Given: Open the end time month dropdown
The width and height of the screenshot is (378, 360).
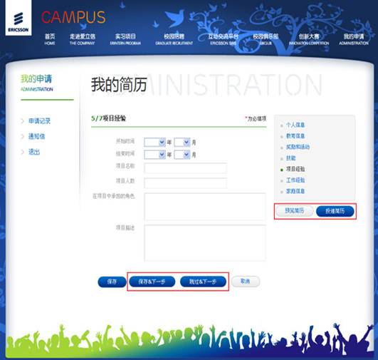Looking at the screenshot, I should [x=182, y=155].
